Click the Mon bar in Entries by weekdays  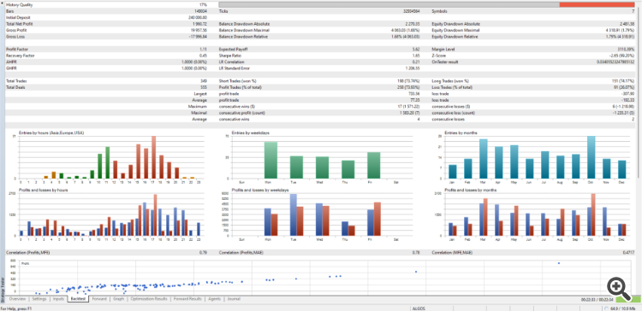270,161
